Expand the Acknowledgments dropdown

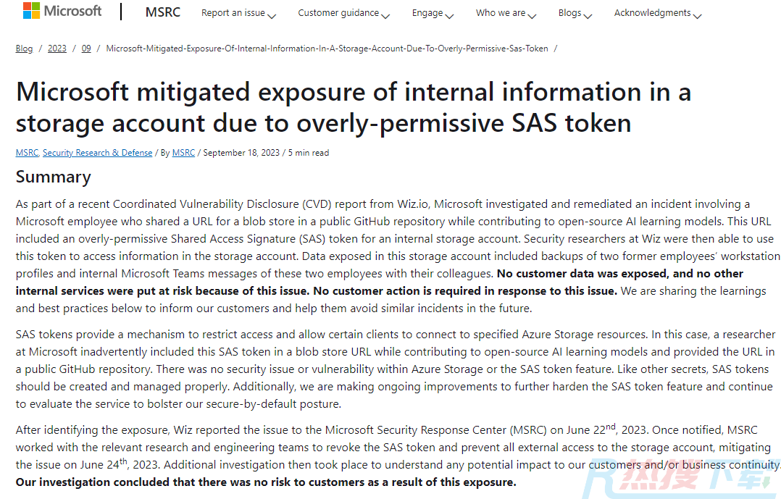pyautogui.click(x=658, y=13)
